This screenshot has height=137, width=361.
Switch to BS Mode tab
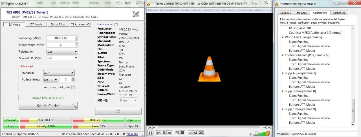[14, 24]
